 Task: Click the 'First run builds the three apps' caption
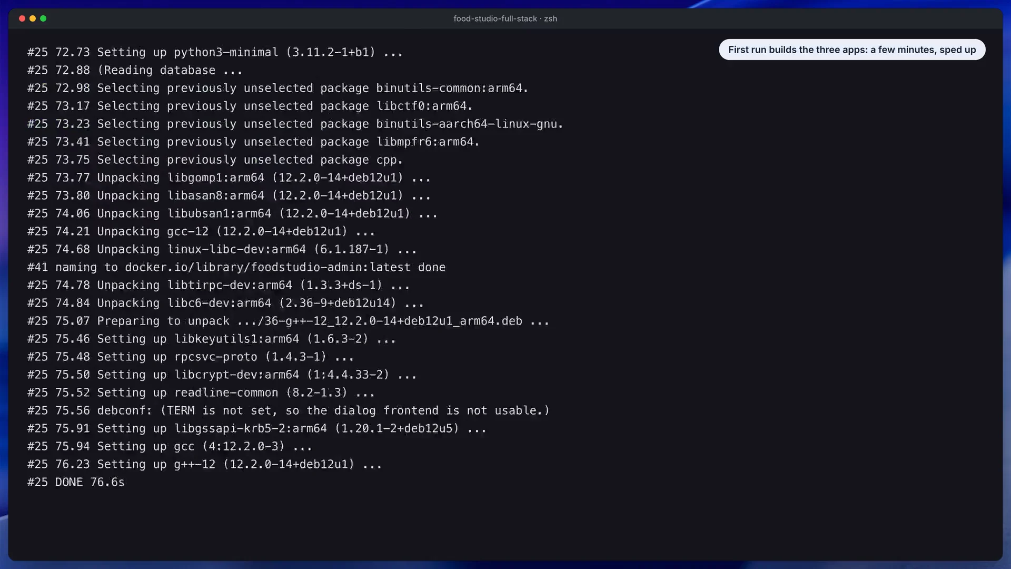pyautogui.click(x=852, y=50)
